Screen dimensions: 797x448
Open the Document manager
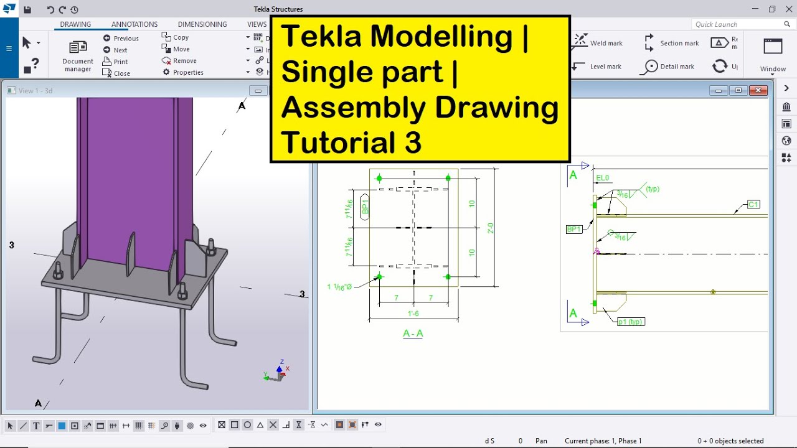pyautogui.click(x=78, y=56)
